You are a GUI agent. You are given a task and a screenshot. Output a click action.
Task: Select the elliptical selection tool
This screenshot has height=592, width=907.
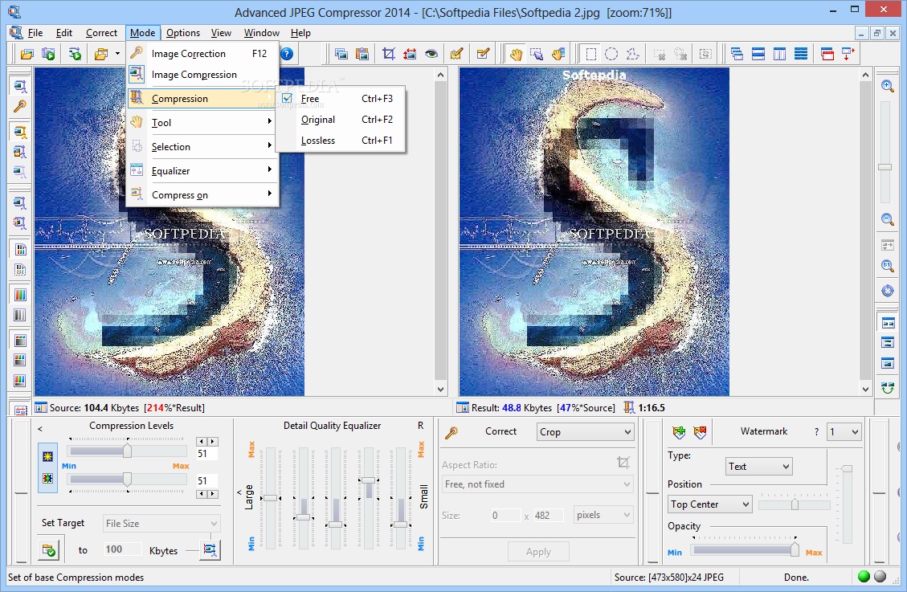pyautogui.click(x=611, y=55)
